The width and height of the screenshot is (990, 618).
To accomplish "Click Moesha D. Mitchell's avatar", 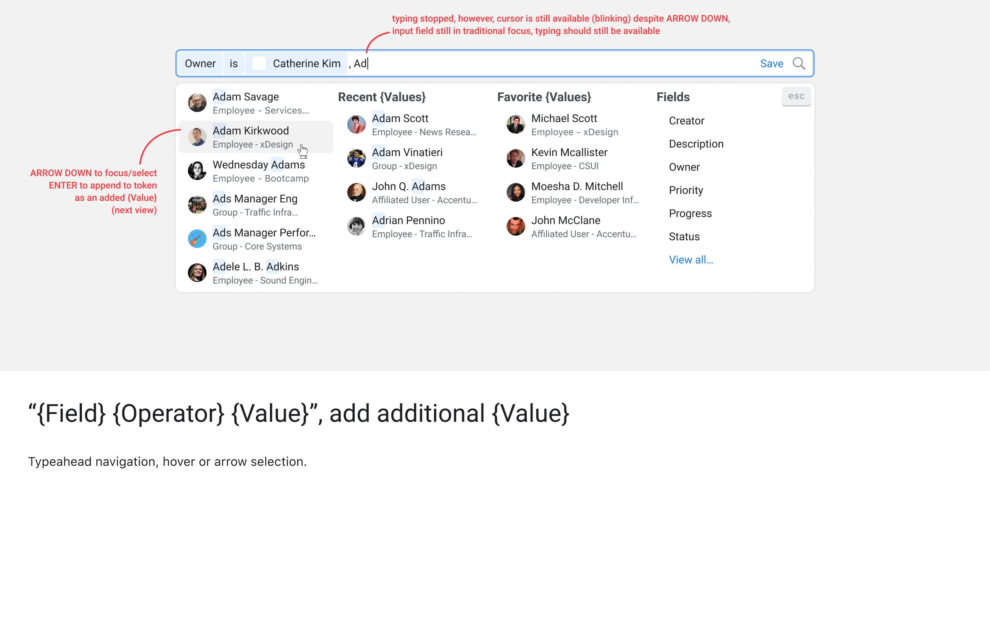I will (515, 192).
